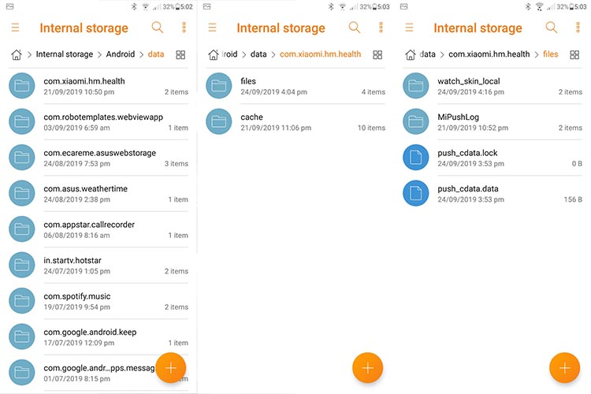Viewport: 591px width, 394px height.
Task: Go home via breadcrumb house icon, middle screen
Action: 214,54
